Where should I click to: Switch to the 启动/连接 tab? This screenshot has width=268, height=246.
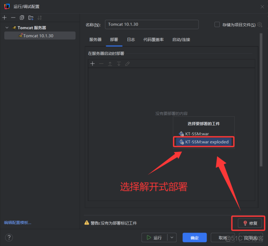pyautogui.click(x=181, y=40)
